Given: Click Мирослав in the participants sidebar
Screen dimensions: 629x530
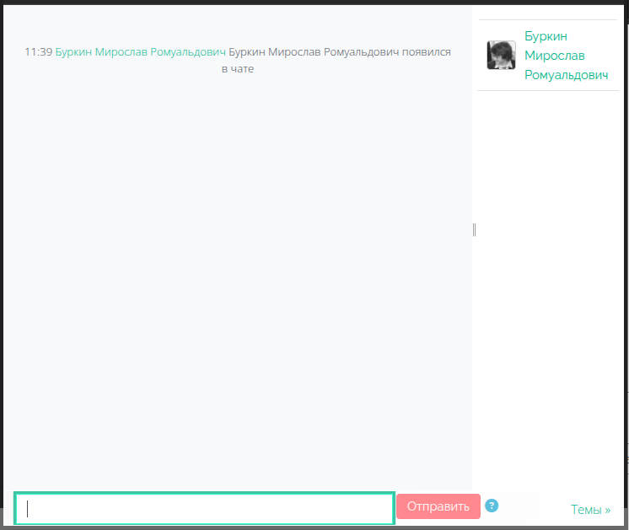Looking at the screenshot, I should (555, 56).
